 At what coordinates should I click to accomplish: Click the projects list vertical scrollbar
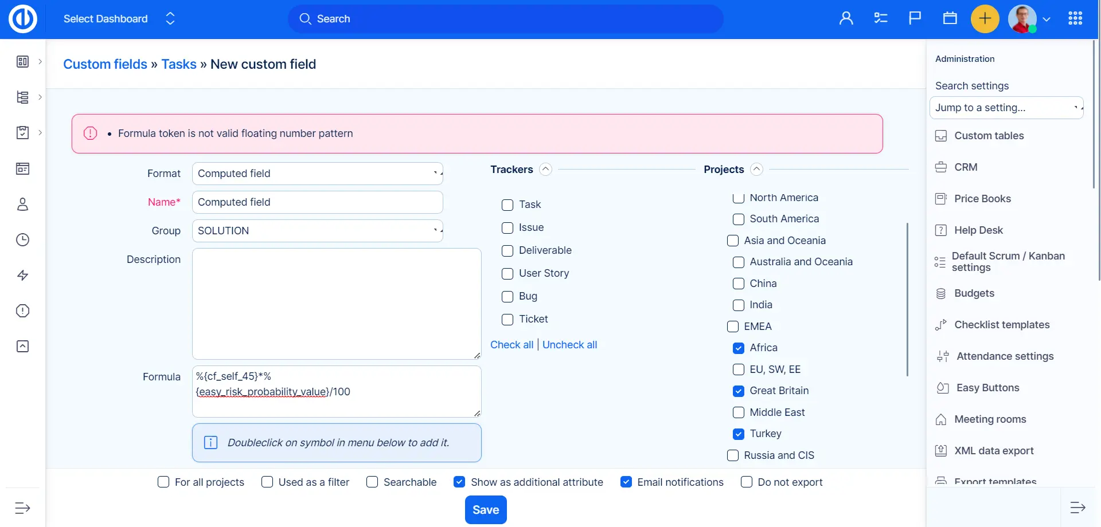coord(907,299)
